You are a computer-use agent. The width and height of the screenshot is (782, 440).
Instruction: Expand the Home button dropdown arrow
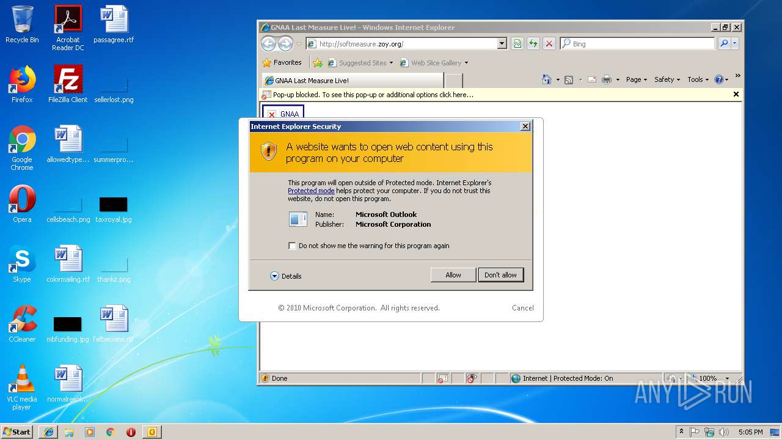[x=558, y=80]
